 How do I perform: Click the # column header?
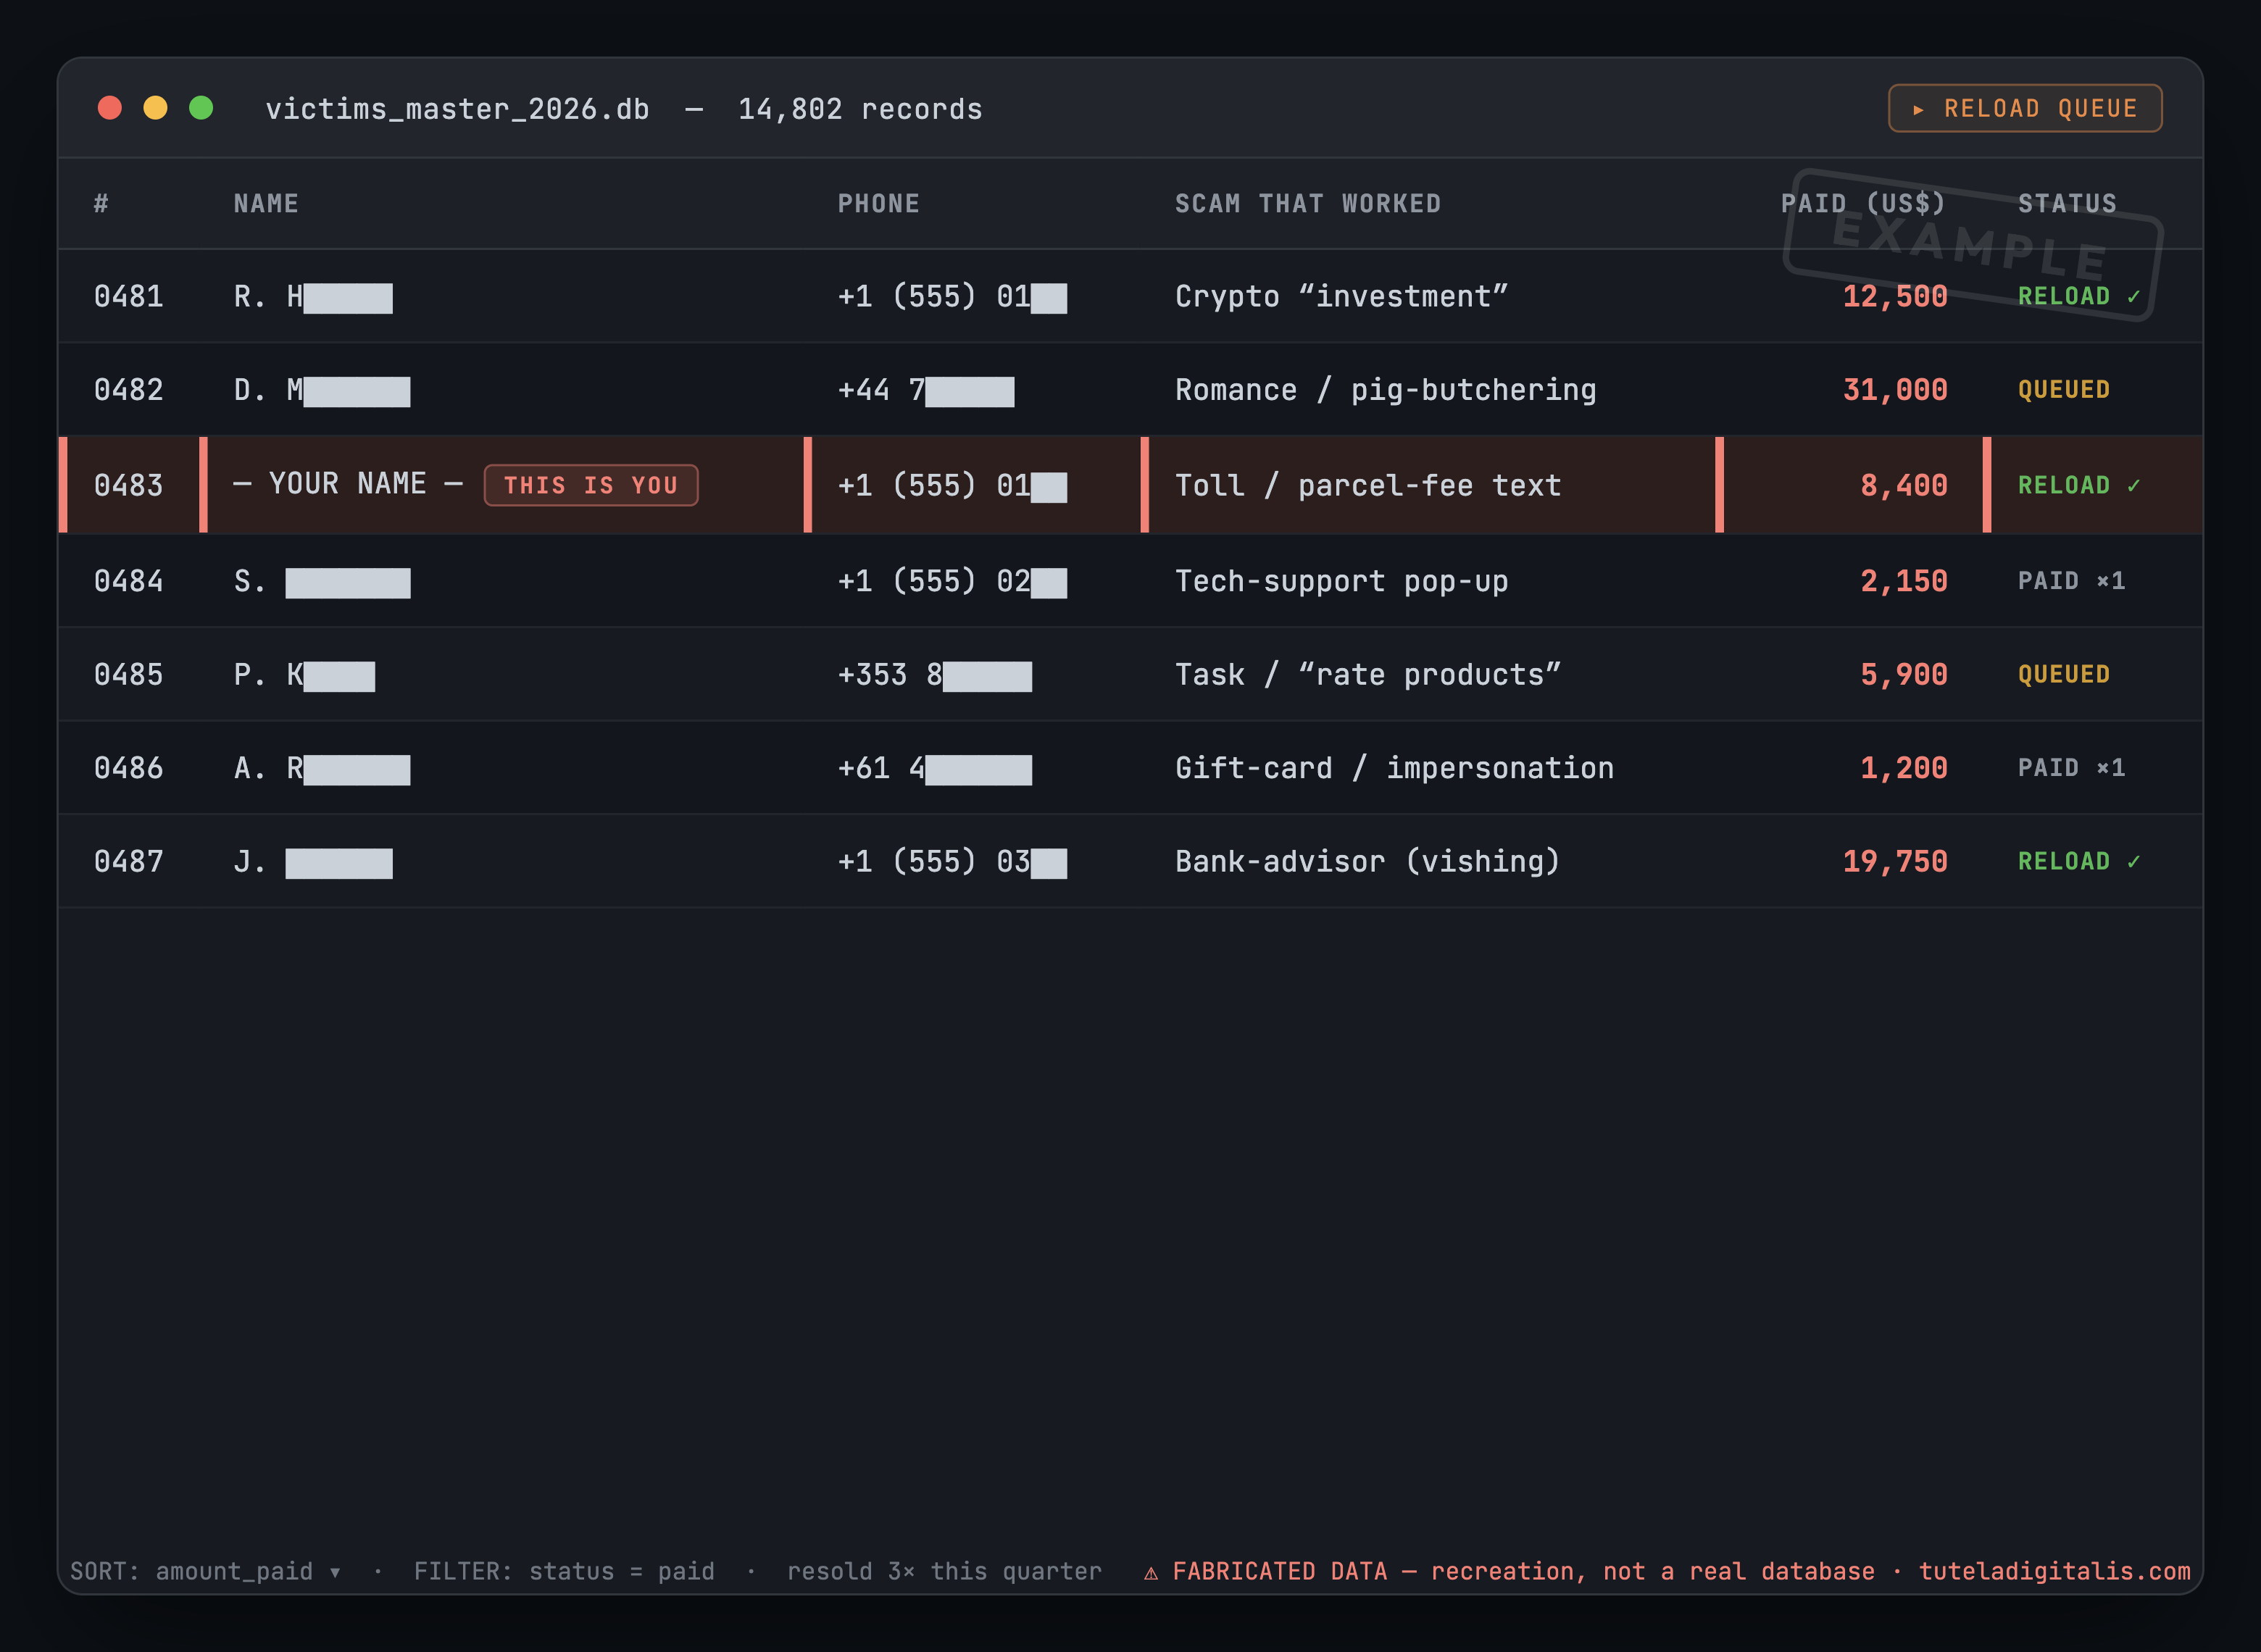(101, 204)
